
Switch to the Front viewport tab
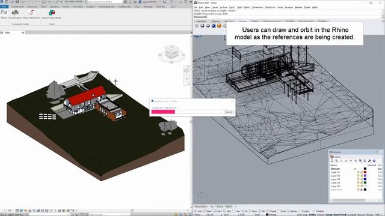220,206
